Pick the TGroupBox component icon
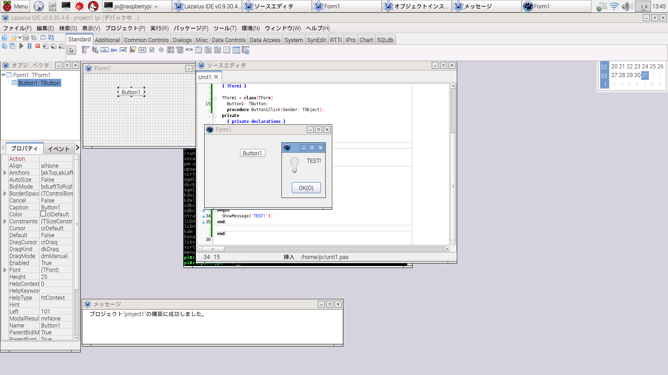The image size is (668, 375). (x=199, y=50)
